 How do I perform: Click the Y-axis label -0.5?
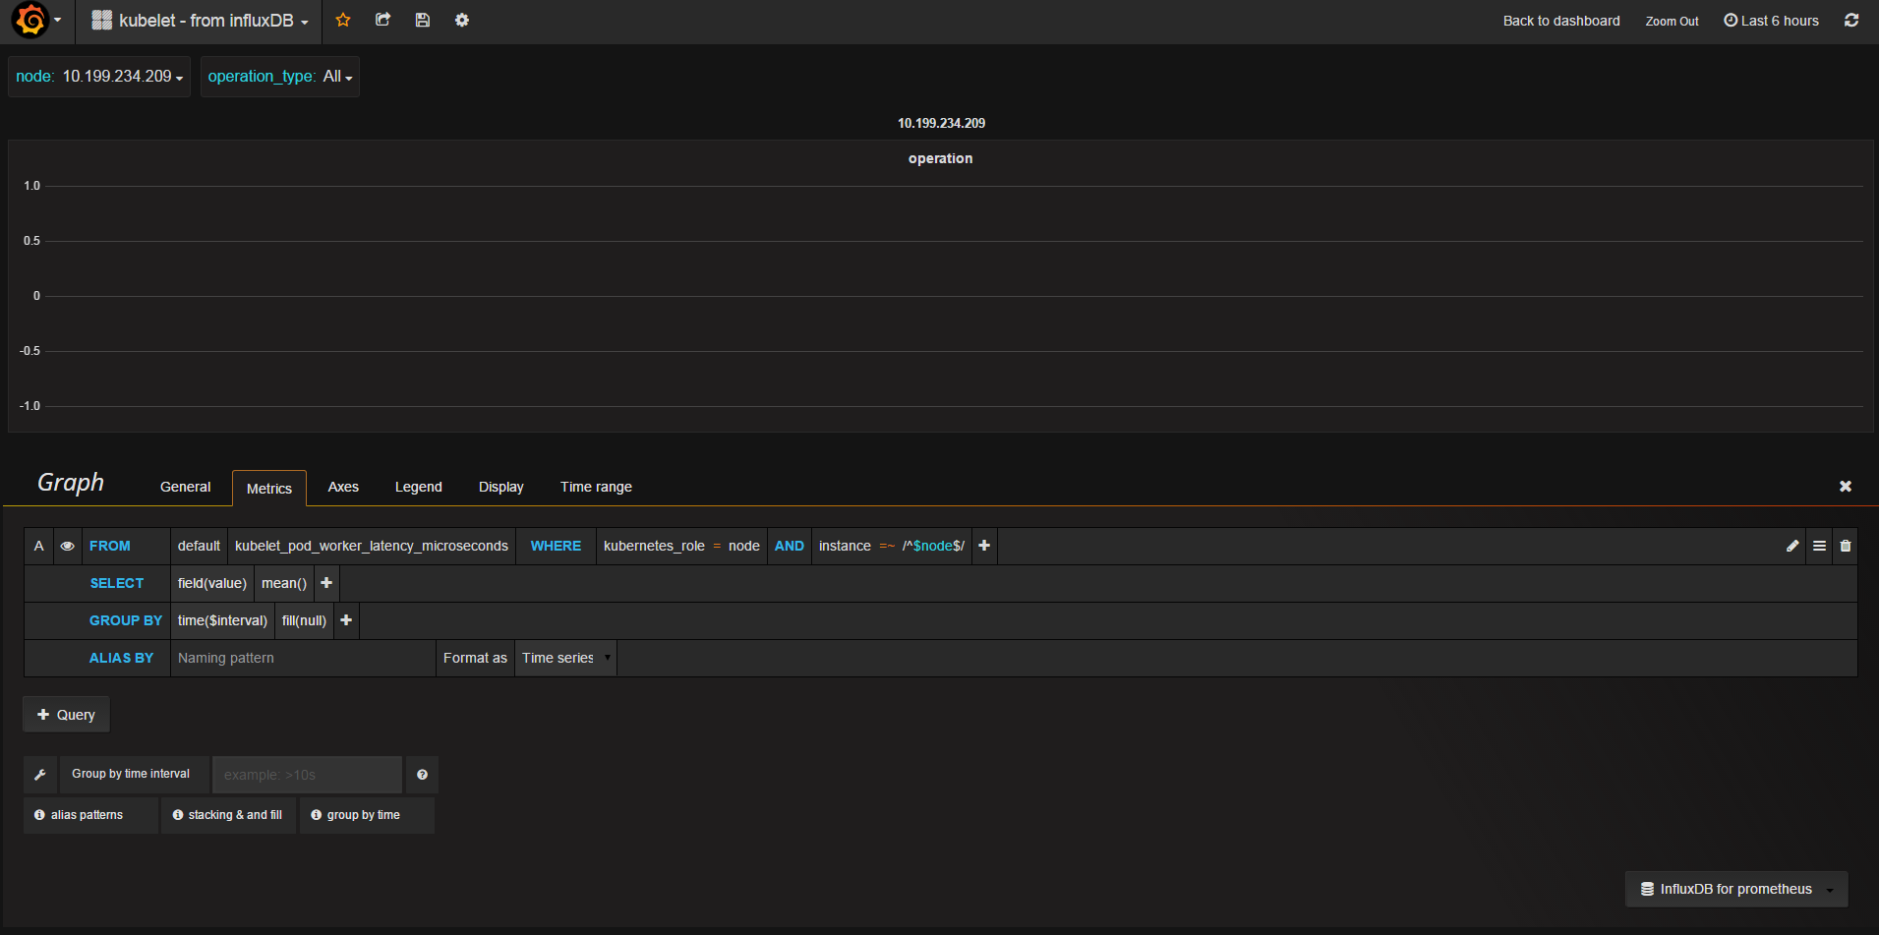coord(29,351)
